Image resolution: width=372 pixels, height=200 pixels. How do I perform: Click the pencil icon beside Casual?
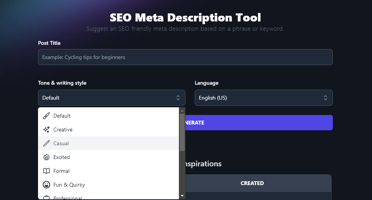point(46,143)
